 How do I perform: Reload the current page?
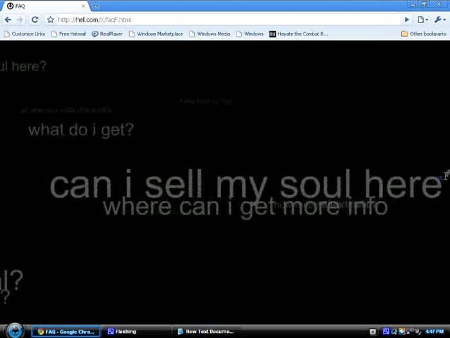coord(35,20)
